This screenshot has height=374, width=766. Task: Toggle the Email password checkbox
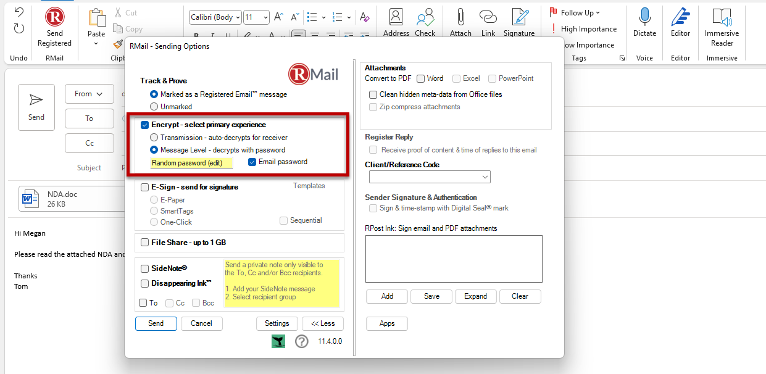pos(252,162)
